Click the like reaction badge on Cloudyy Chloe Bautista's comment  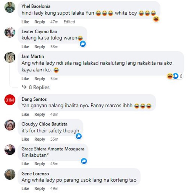pos(79,136)
